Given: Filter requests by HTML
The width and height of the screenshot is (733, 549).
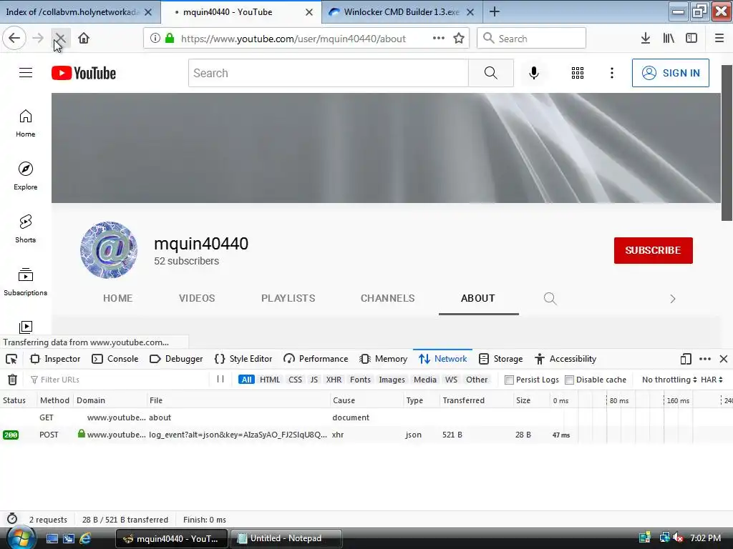Looking at the screenshot, I should (x=270, y=380).
